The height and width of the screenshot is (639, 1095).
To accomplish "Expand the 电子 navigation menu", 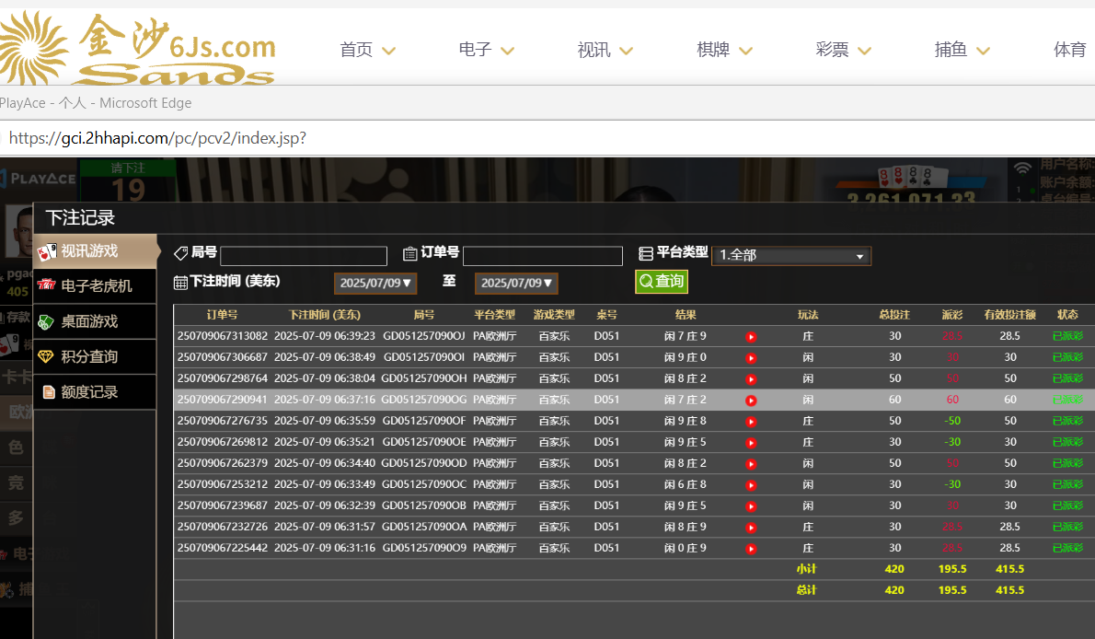I will pos(486,50).
